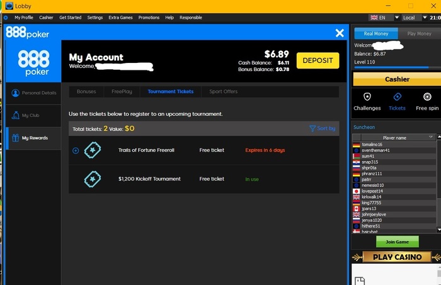Viewport: 441px width, 285px height.
Task: Open Settings menu
Action: 94,18
